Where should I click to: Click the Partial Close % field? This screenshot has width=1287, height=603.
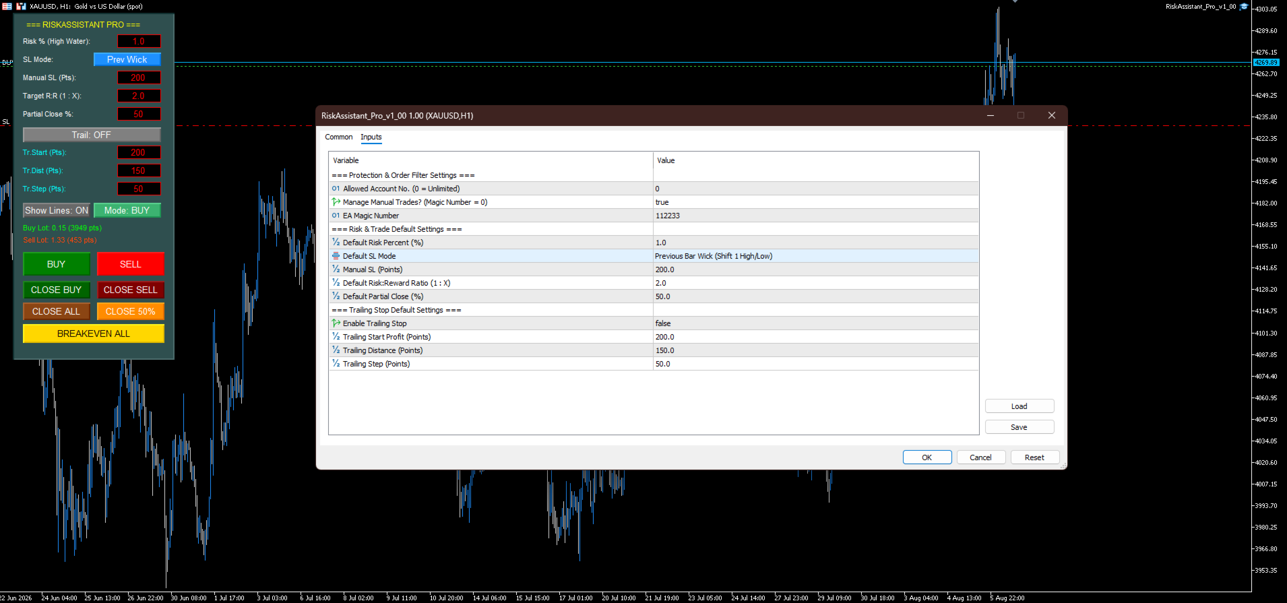[x=139, y=114]
